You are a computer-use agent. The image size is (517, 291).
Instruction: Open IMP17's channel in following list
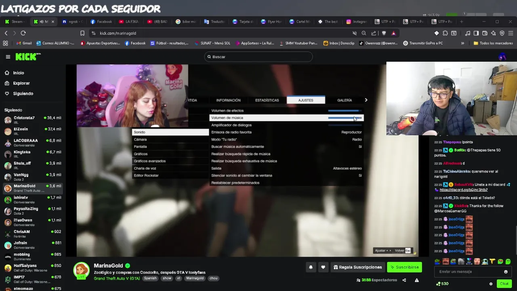32,279
